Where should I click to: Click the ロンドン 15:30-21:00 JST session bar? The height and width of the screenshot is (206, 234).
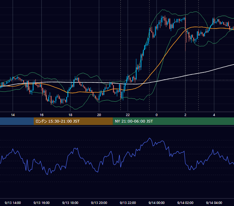point(73,121)
